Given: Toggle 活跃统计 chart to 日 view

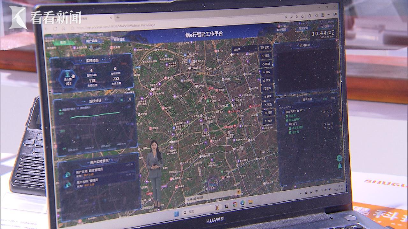Looking at the screenshot, I should point(121,100).
